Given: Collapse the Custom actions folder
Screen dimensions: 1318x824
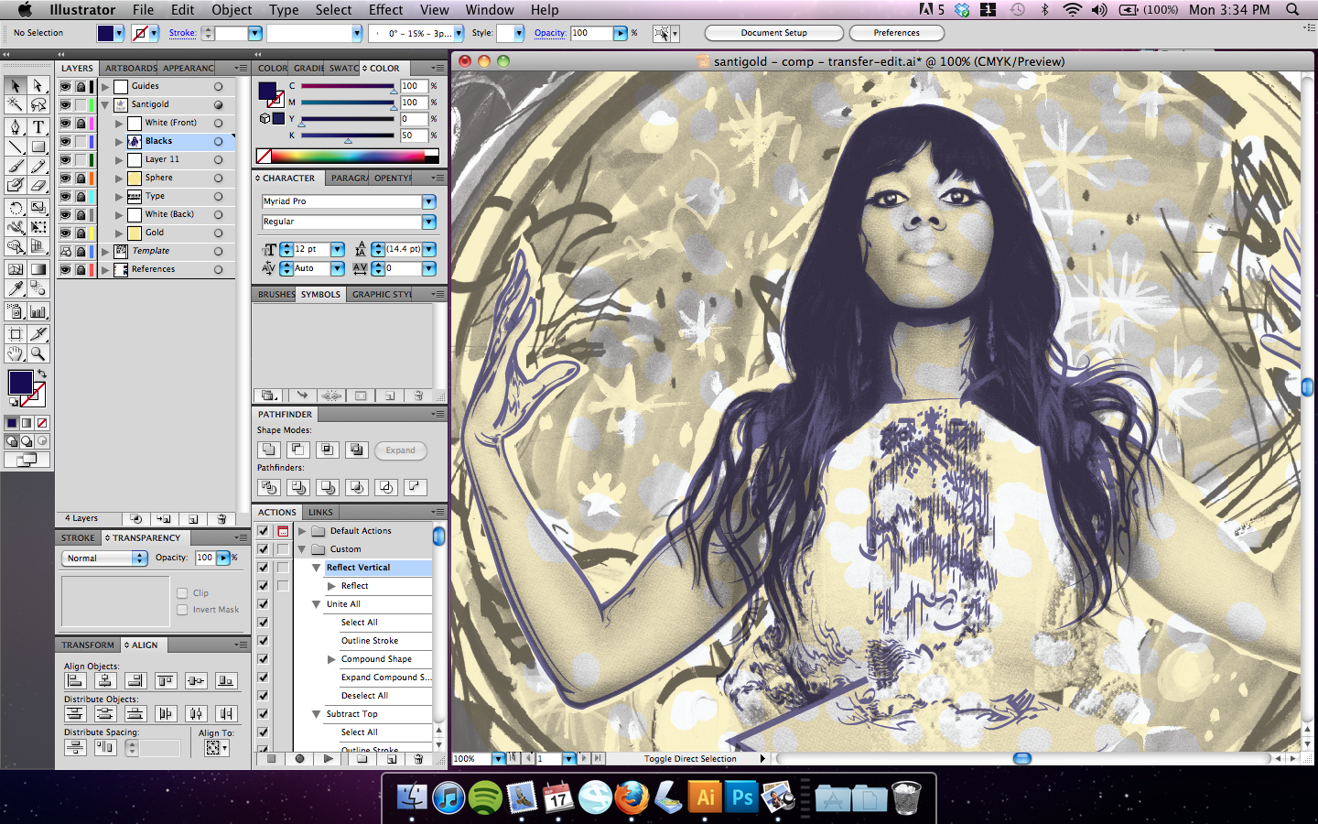Looking at the screenshot, I should [x=302, y=549].
